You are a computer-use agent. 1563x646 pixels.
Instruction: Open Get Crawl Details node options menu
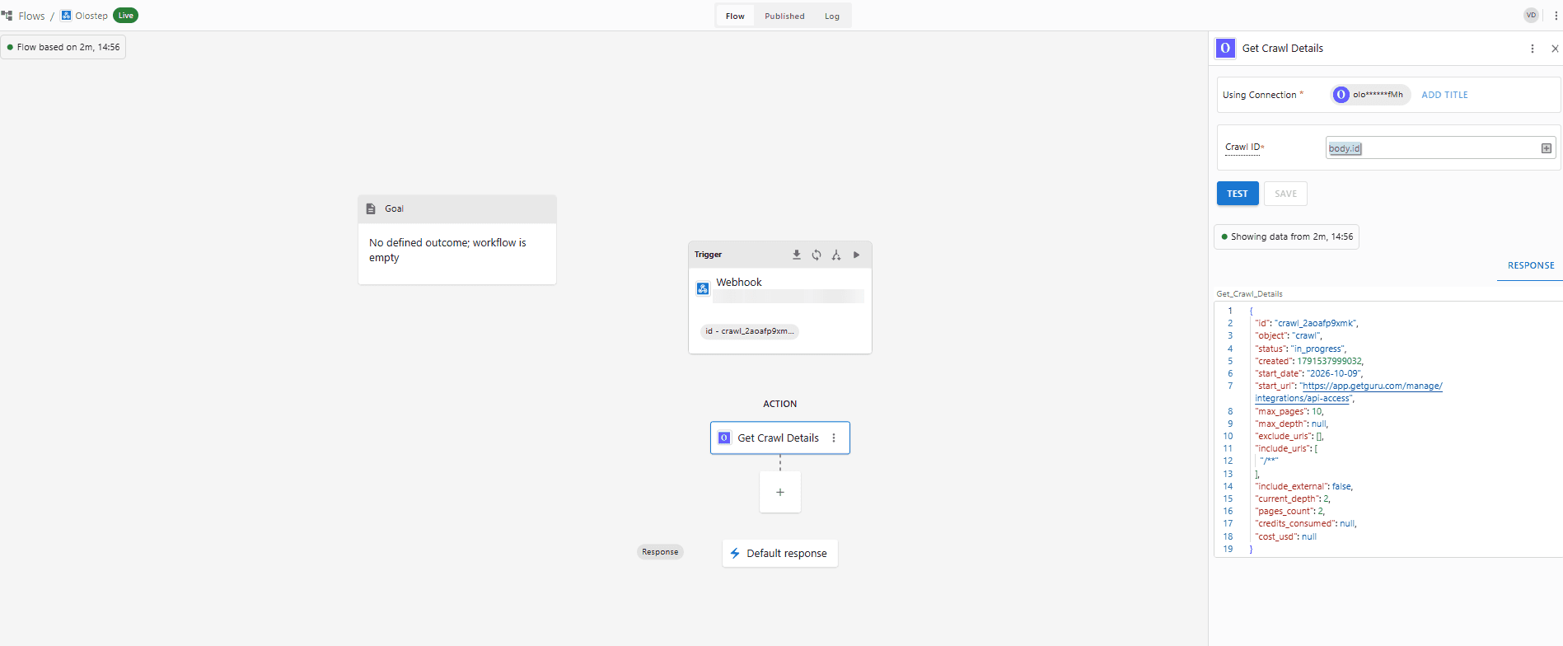(834, 438)
